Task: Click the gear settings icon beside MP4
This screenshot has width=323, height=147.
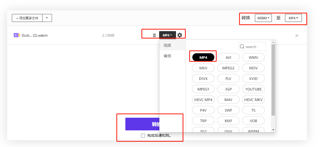Action: (180, 35)
